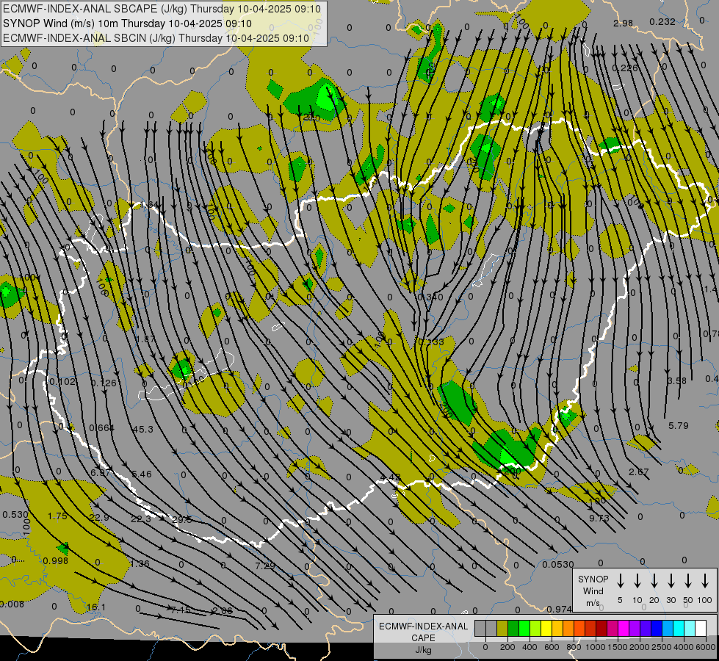Click the 0.340 value on the map
719x661 pixels.
[x=430, y=297]
